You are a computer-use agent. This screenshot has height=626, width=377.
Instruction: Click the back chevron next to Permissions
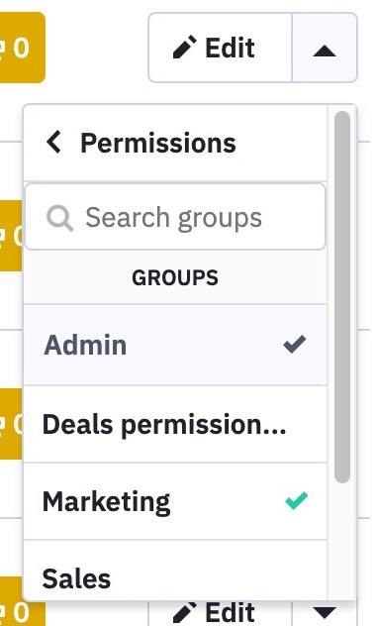53,142
